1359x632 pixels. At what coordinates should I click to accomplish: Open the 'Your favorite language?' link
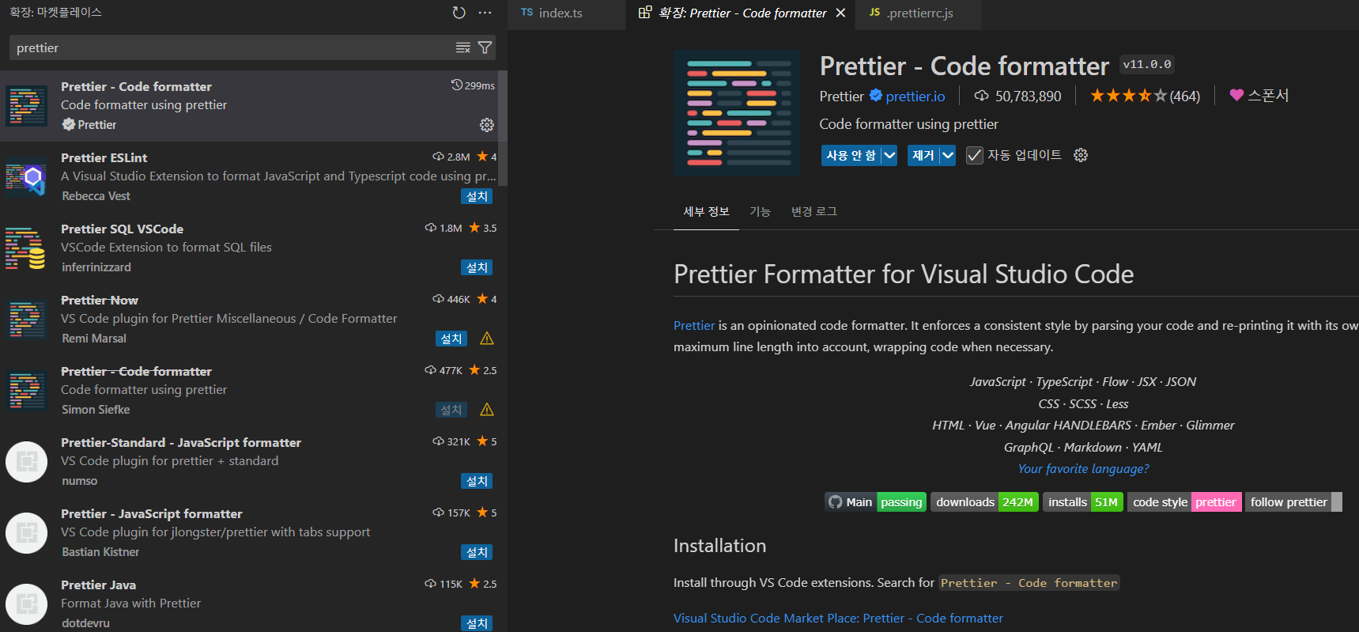pos(1083,468)
